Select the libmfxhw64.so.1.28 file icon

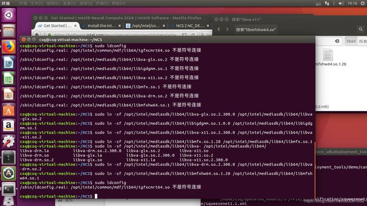point(327,55)
